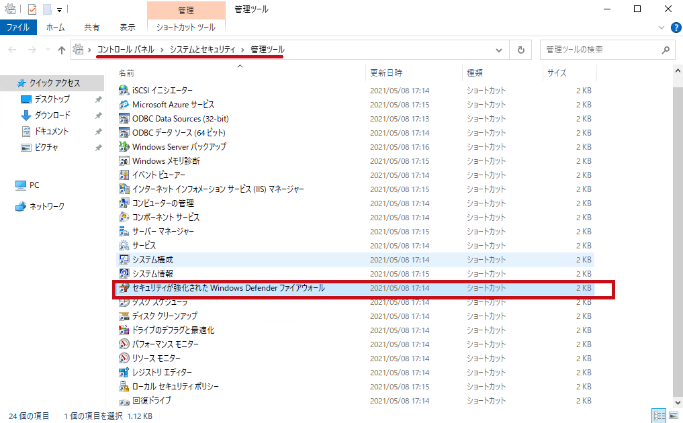Switch to the 共有 ribbon tab

91,28
